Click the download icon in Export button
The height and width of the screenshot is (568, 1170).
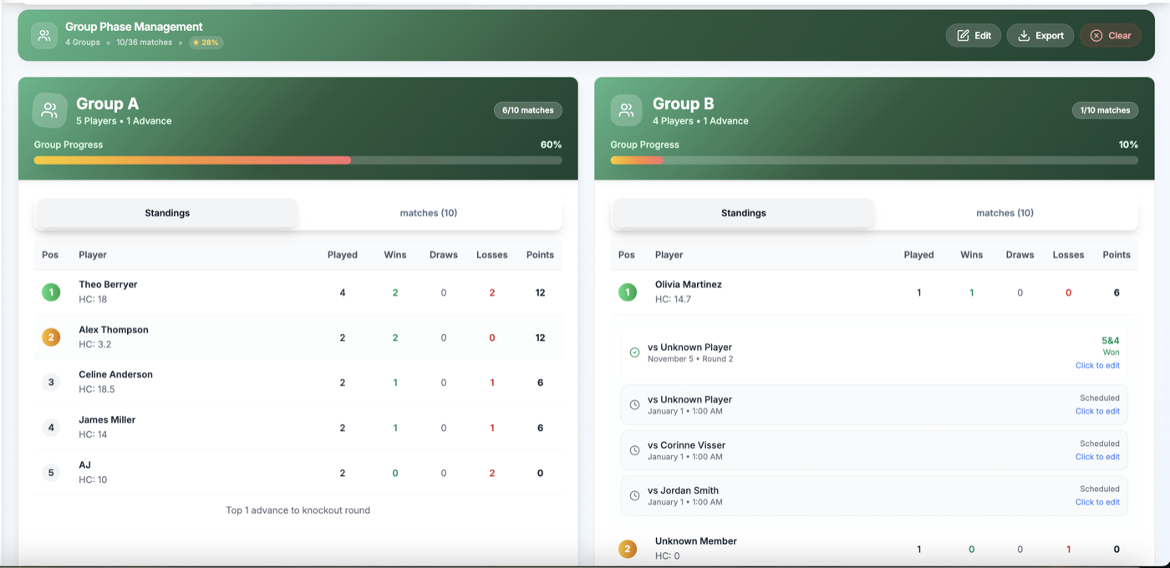tap(1024, 35)
